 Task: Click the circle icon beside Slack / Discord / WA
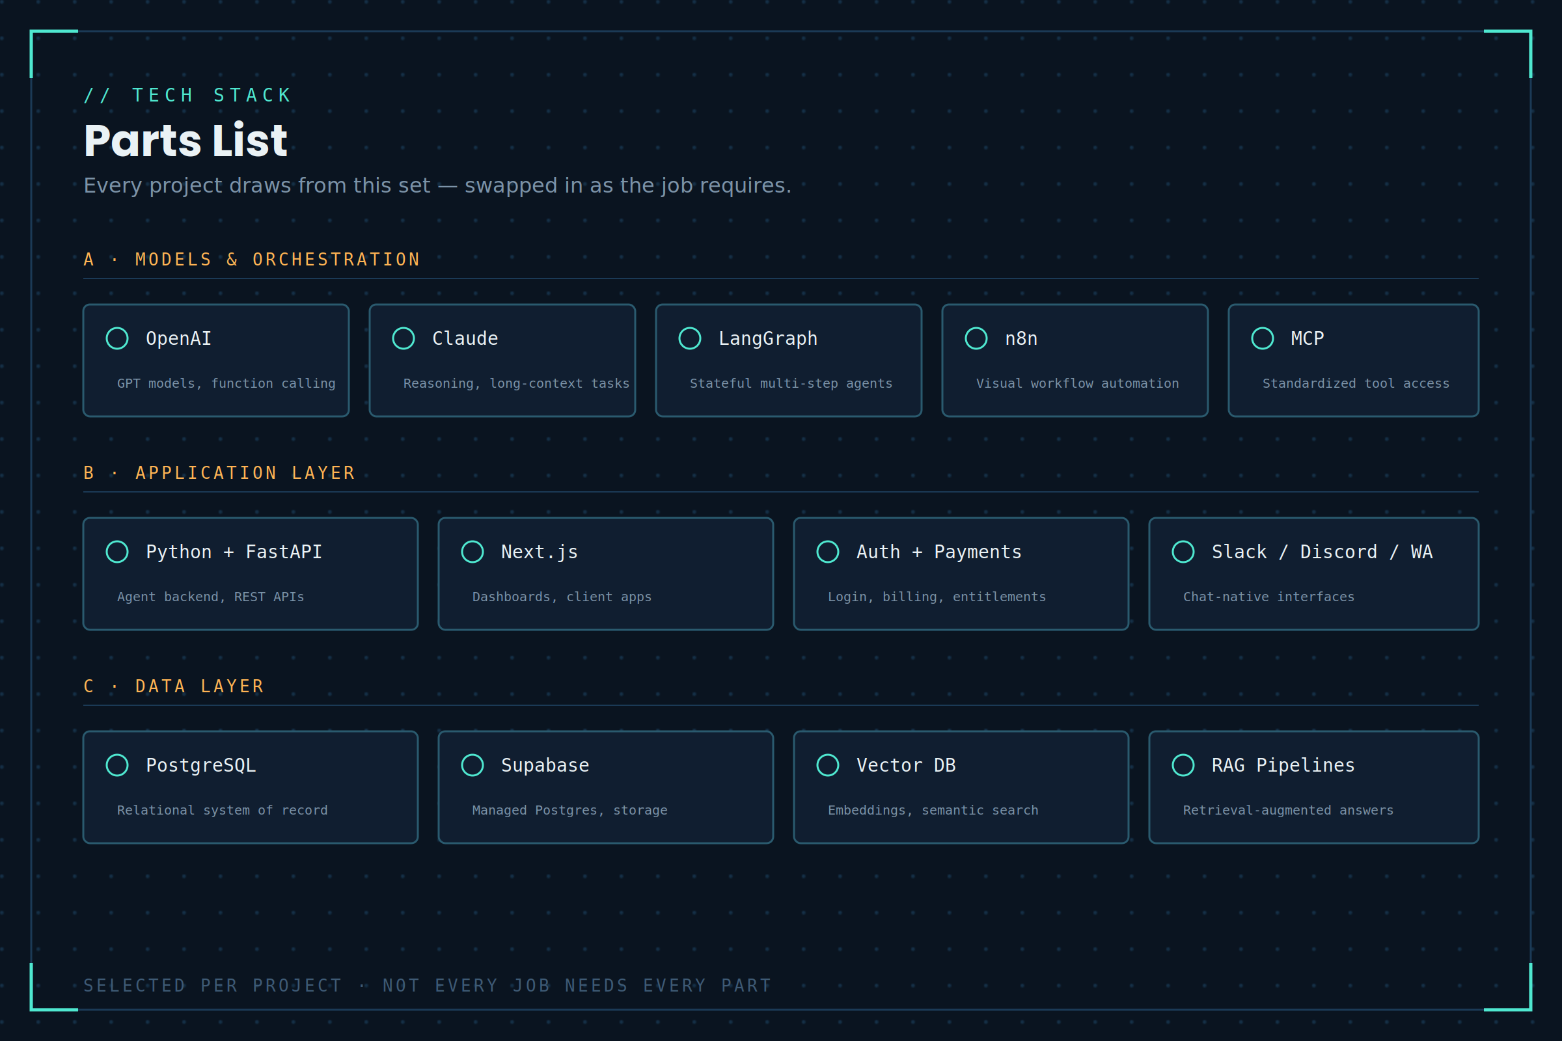[1183, 551]
